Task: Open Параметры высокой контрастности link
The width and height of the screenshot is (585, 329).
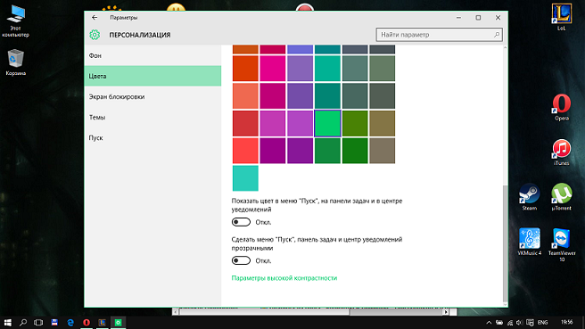Action: pyautogui.click(x=284, y=278)
